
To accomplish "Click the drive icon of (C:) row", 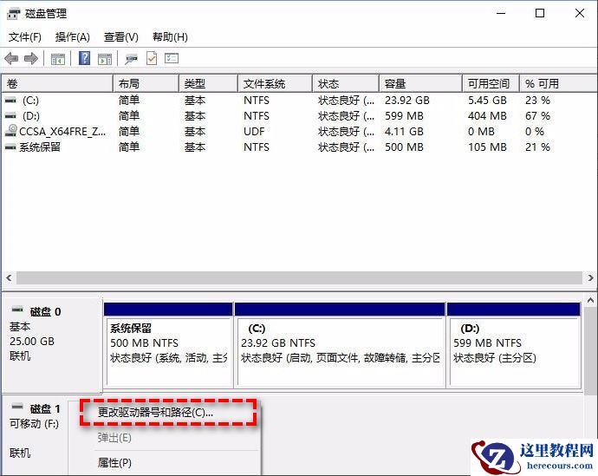I will [10, 101].
